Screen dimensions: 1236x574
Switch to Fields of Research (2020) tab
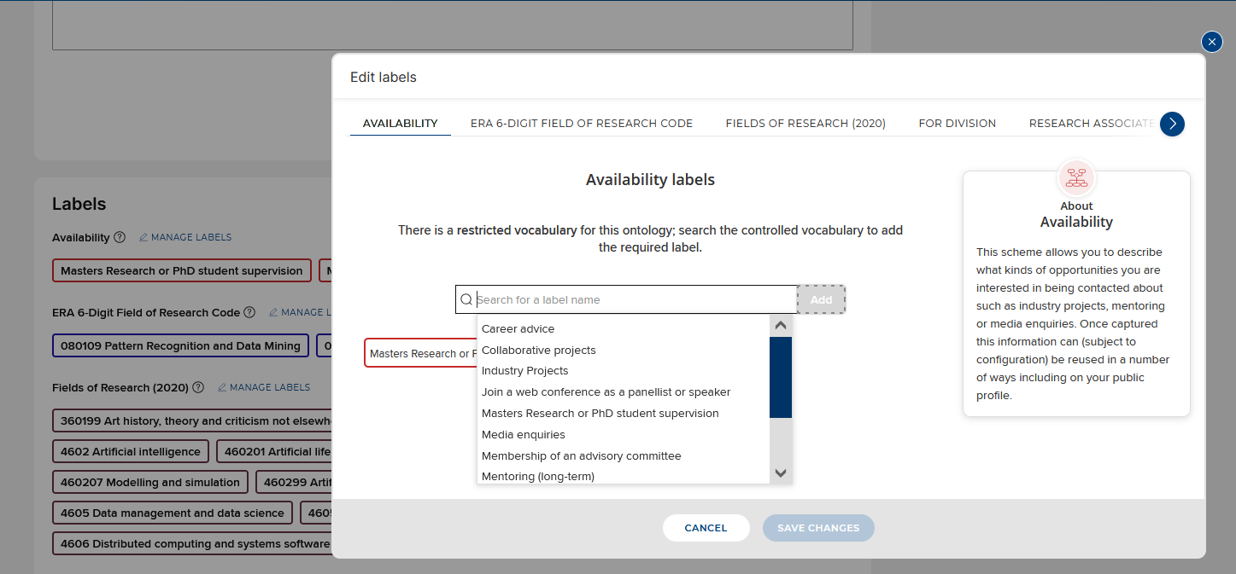point(805,124)
